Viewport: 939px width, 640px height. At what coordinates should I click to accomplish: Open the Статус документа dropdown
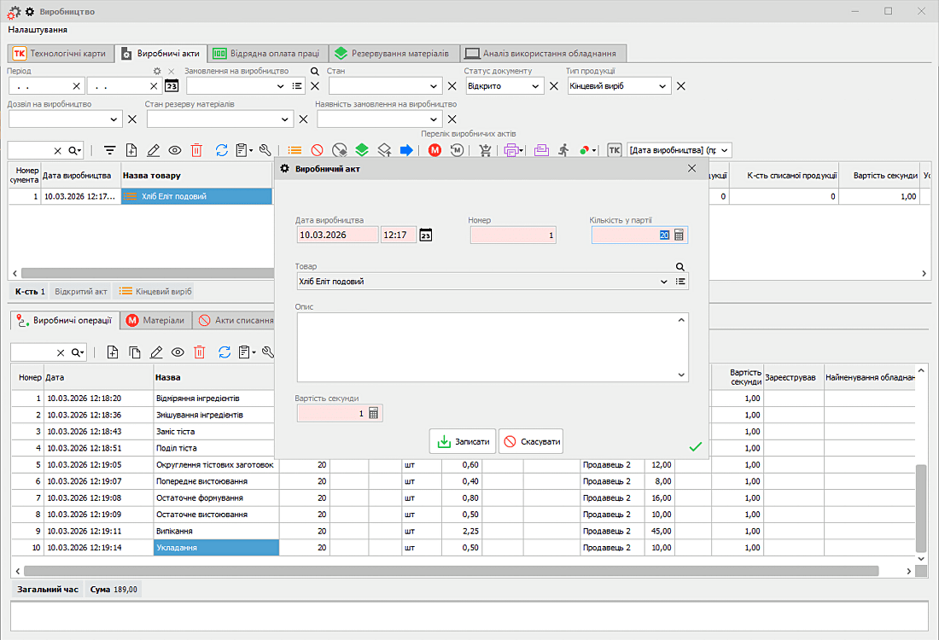tap(536, 86)
